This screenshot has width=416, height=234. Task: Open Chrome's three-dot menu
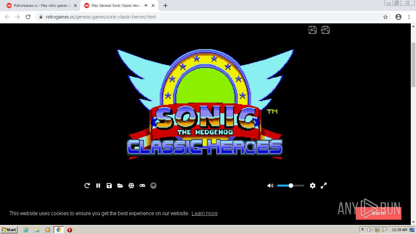tap(409, 17)
